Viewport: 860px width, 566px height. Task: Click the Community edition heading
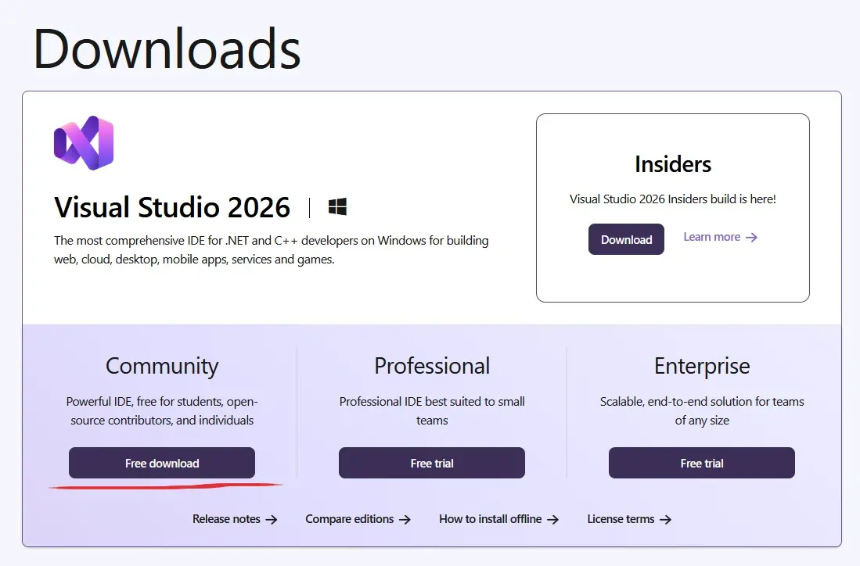point(162,367)
